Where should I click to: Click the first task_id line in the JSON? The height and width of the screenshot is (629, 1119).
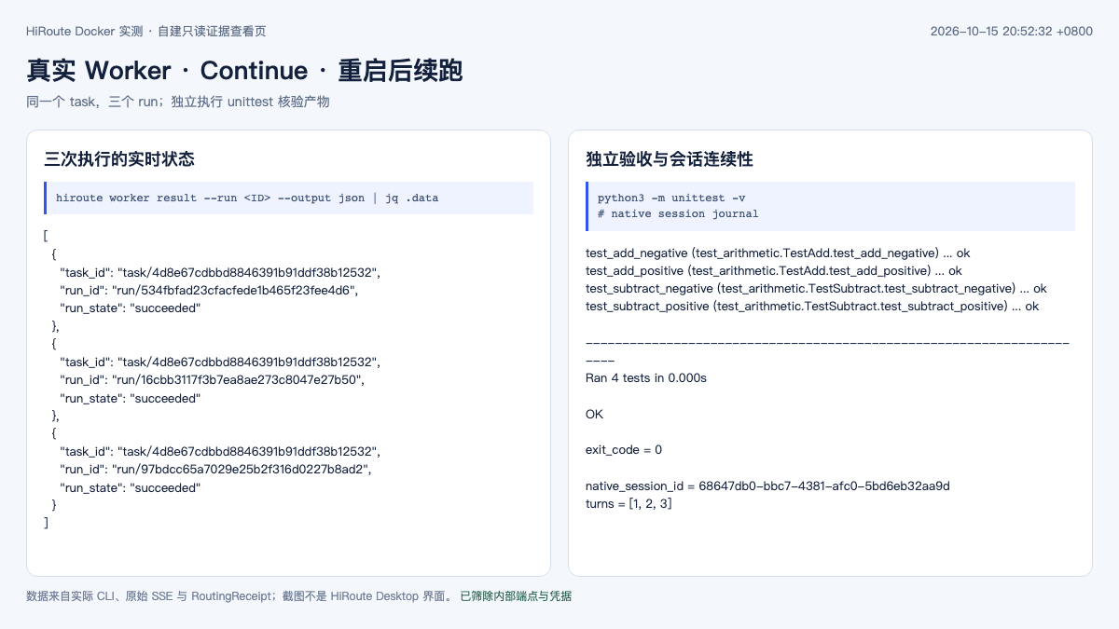220,272
